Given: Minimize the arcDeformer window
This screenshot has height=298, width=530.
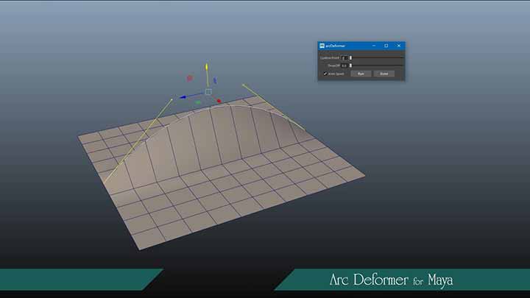Looking at the screenshot, I should coord(373,46).
